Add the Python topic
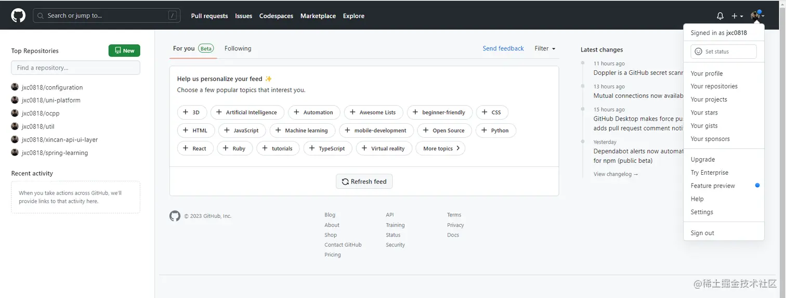The width and height of the screenshot is (786, 298). 496,131
